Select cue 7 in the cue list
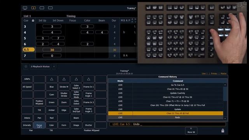 (25, 56)
